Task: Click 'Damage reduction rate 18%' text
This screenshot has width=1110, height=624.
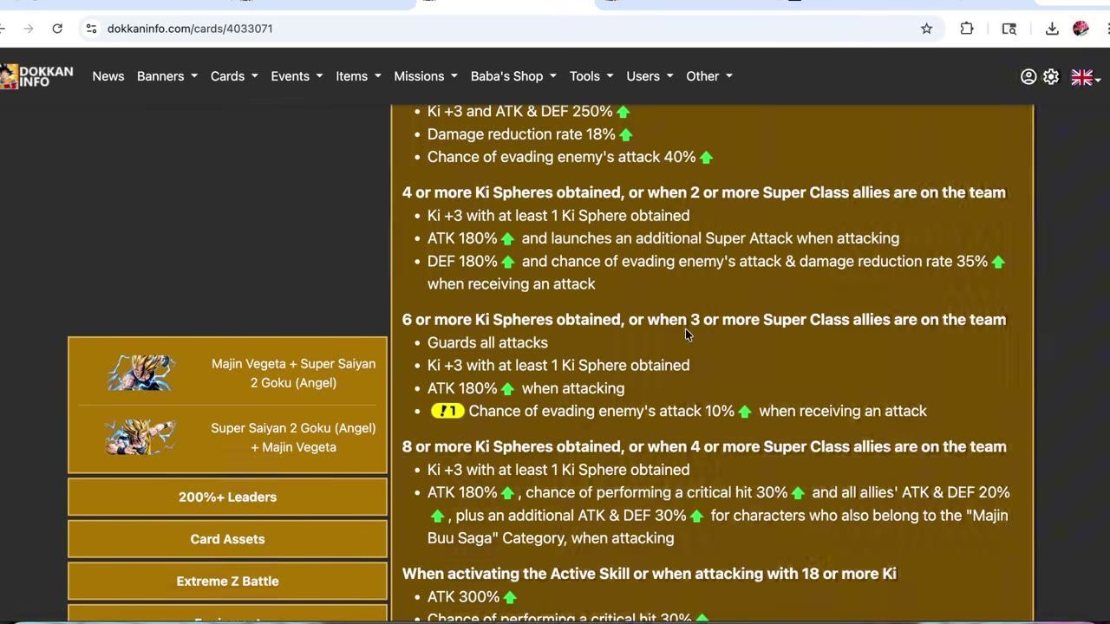Action: coord(521,134)
